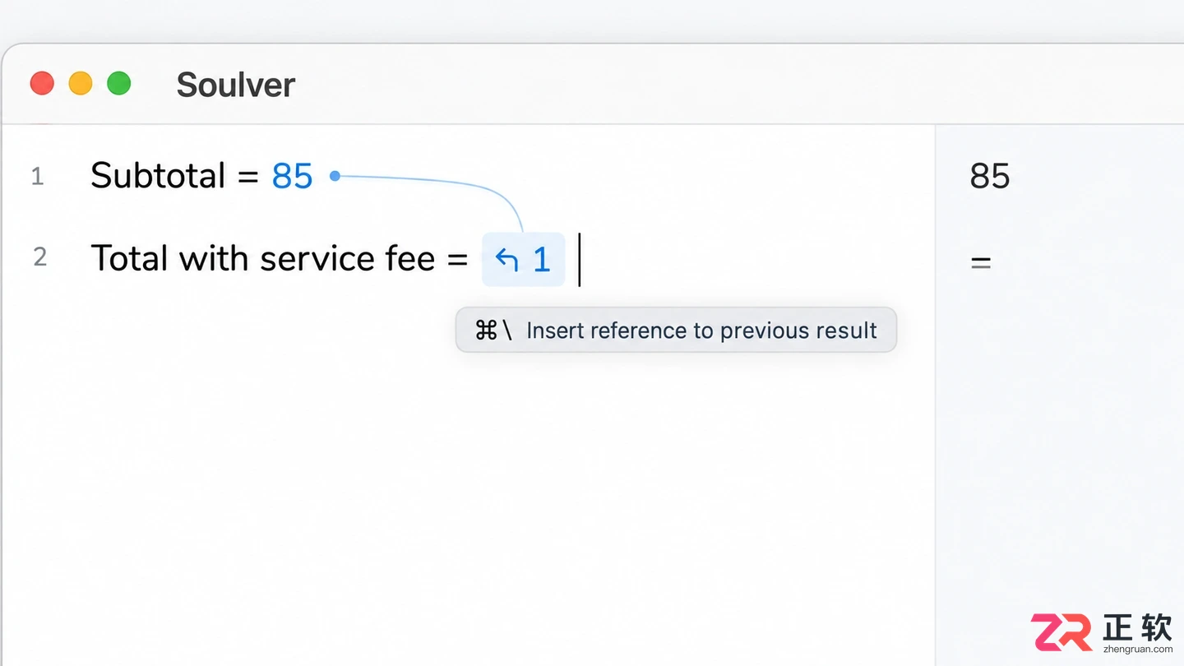
Task: Click line number 2 in the gutter
Action: tap(39, 257)
